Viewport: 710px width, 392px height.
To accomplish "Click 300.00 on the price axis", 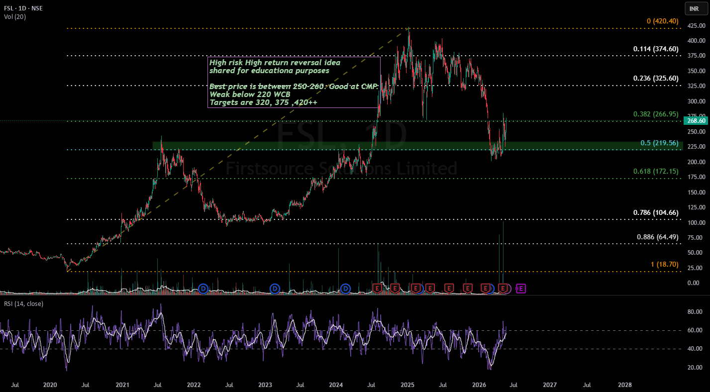I will pyautogui.click(x=696, y=101).
